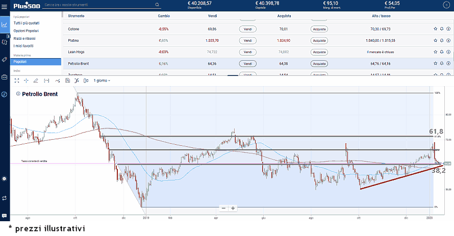Open info details for Lean Hogs row
This screenshot has width=454, height=236.
[448, 52]
